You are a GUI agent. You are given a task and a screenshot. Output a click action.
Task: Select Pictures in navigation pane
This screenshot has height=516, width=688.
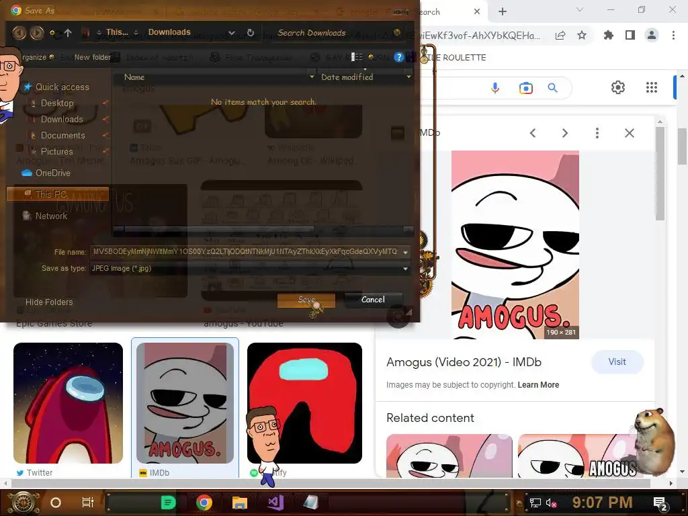click(x=56, y=151)
